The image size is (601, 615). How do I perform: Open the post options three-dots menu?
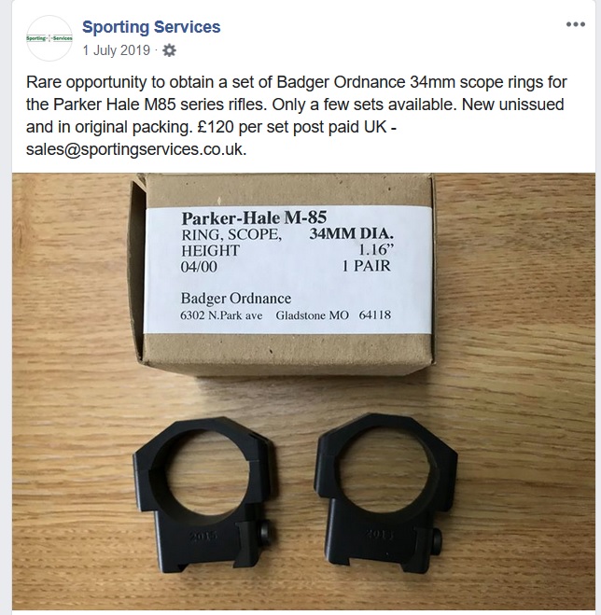pyautogui.click(x=576, y=24)
